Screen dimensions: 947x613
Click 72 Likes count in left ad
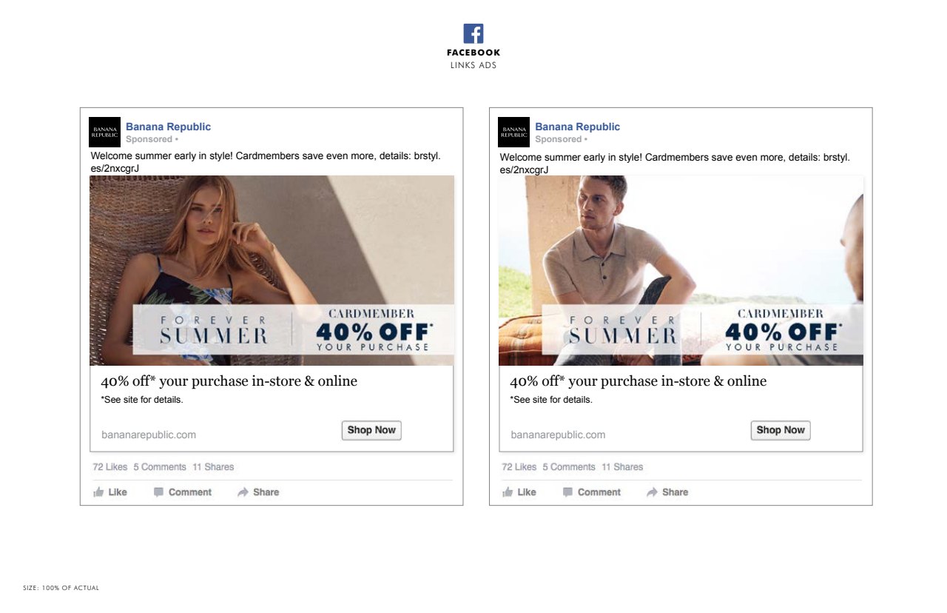point(110,467)
